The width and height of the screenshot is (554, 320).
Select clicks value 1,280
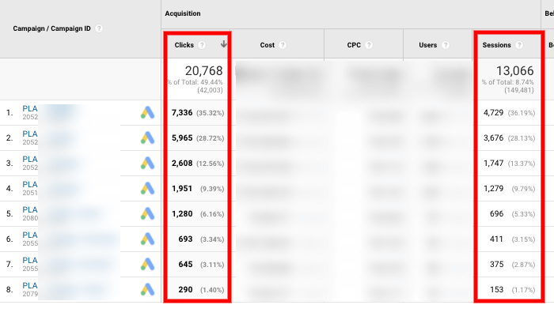tap(182, 214)
